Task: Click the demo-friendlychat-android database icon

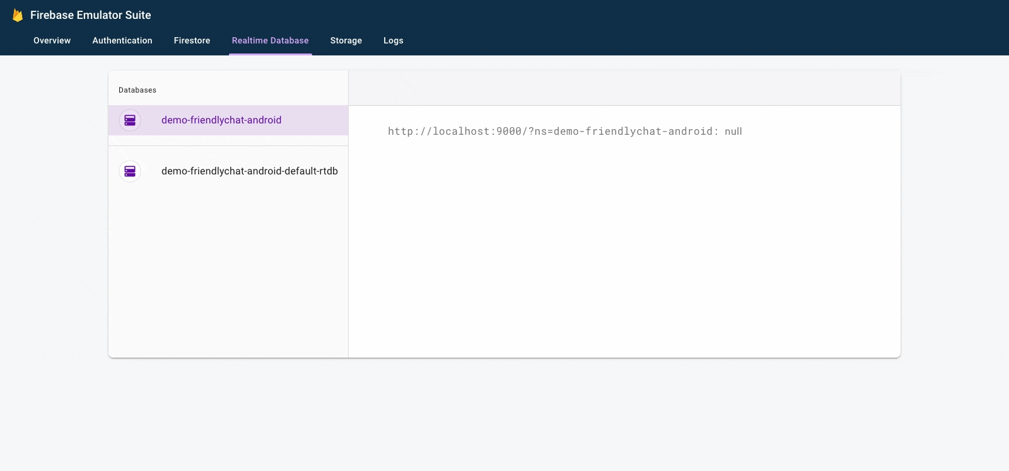Action: click(x=130, y=120)
